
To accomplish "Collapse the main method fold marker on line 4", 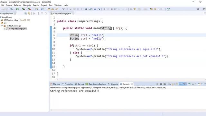I will tap(56, 28).
